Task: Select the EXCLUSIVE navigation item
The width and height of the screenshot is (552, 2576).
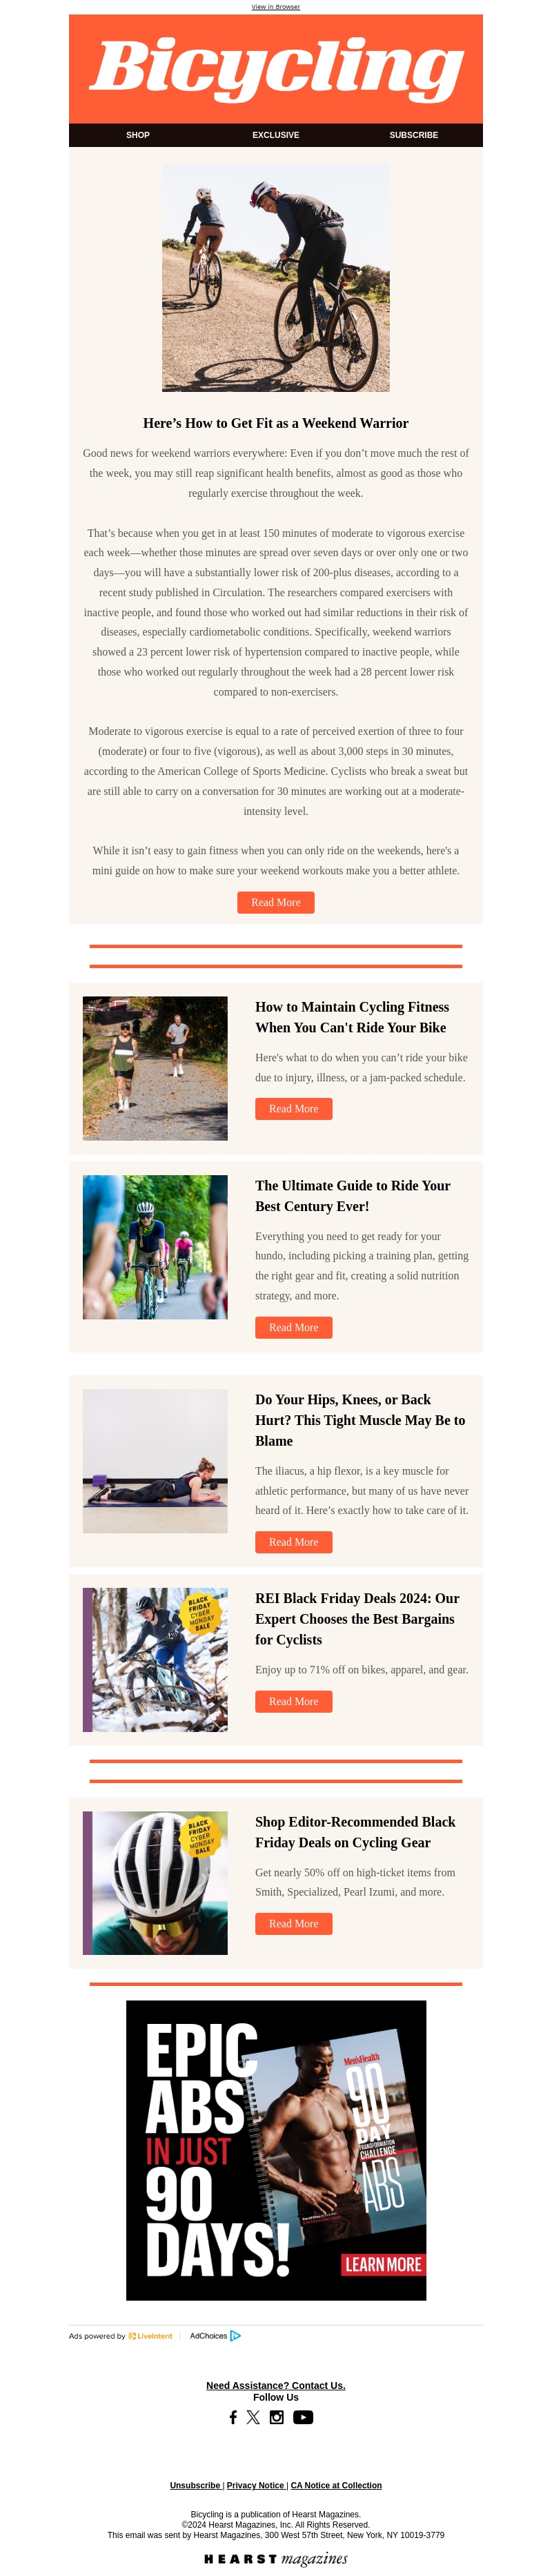Action: pyautogui.click(x=276, y=135)
